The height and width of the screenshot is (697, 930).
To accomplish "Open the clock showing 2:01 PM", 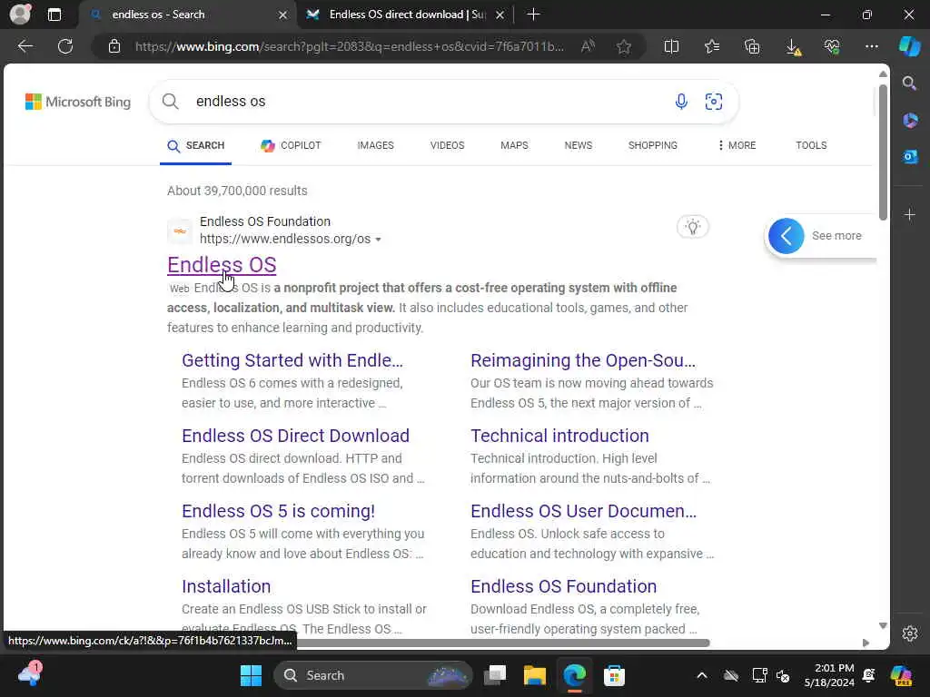I will [829, 675].
